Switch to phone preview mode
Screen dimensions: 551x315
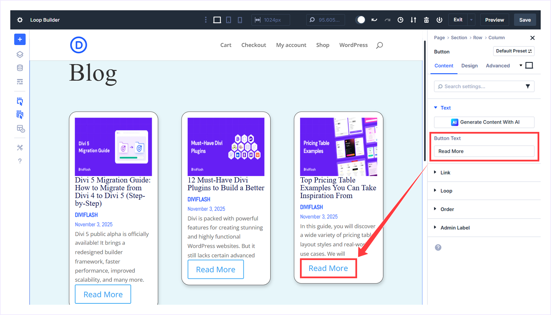[240, 20]
